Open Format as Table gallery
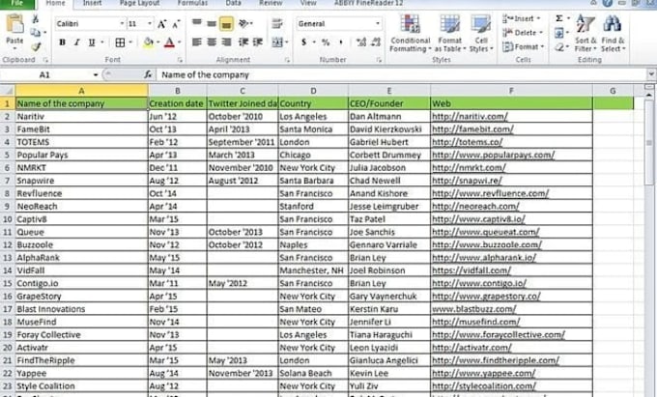 coord(450,34)
